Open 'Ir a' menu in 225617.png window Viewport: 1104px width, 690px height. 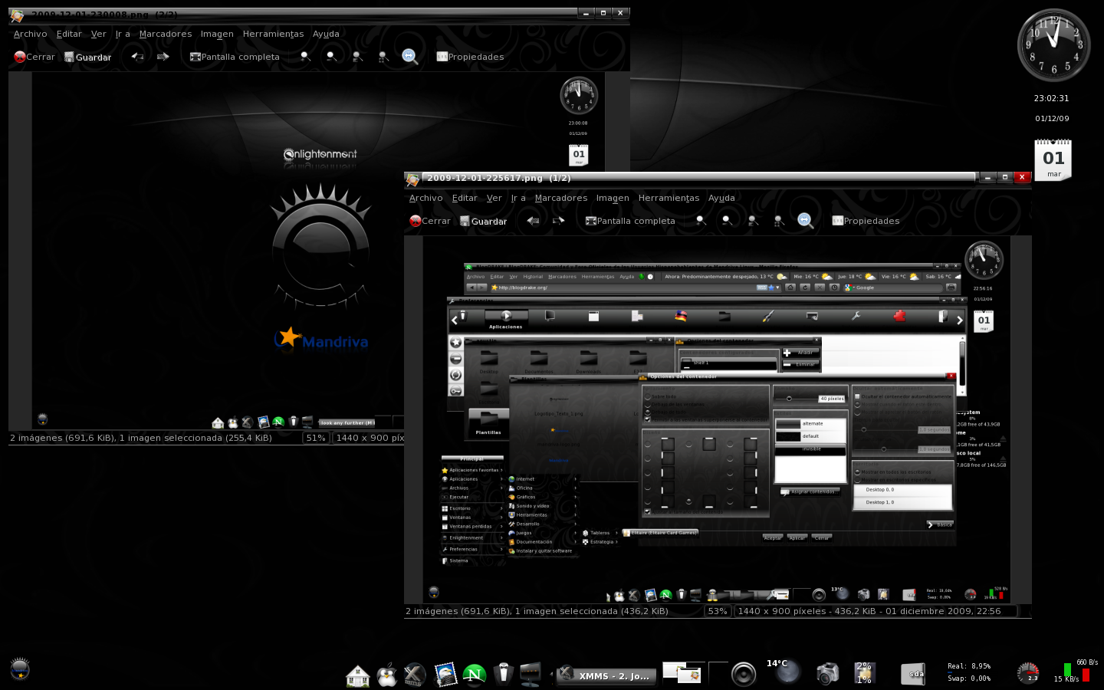tap(518, 198)
